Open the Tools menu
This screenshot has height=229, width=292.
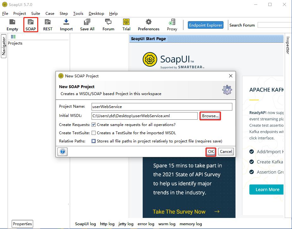coord(78,13)
